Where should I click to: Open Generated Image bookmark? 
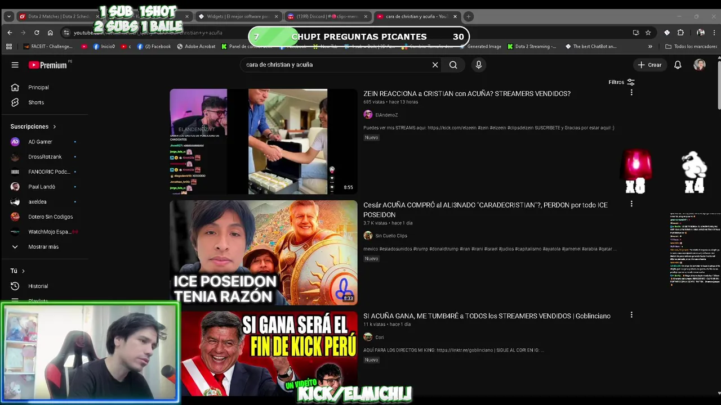[479, 47]
